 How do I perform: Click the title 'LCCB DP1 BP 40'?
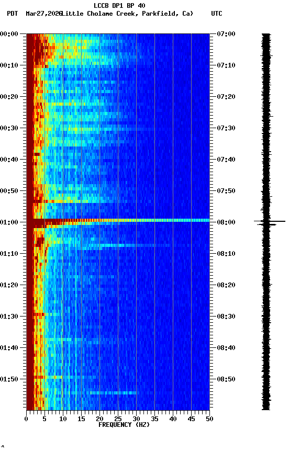[119, 5]
